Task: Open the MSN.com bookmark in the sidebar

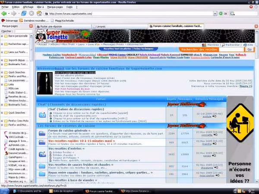Action: point(13,88)
